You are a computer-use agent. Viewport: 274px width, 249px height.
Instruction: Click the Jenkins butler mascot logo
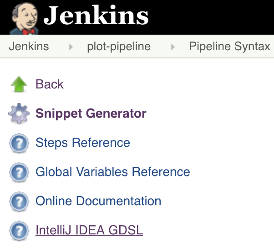pos(24,18)
